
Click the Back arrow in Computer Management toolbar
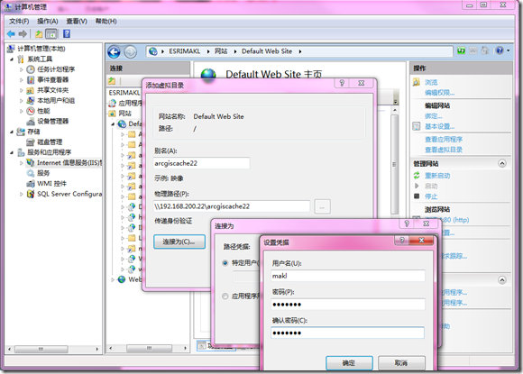coord(11,34)
